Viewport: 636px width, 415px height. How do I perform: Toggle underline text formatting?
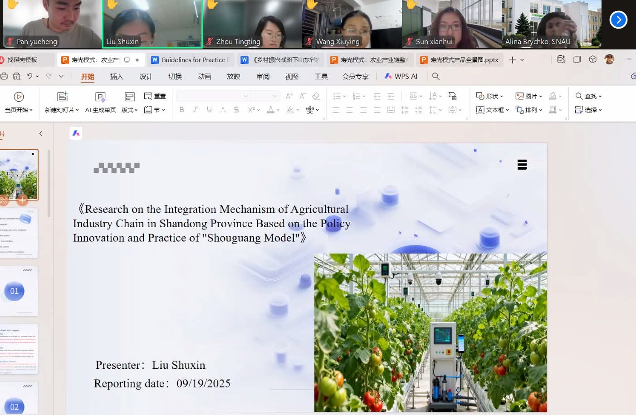click(209, 110)
